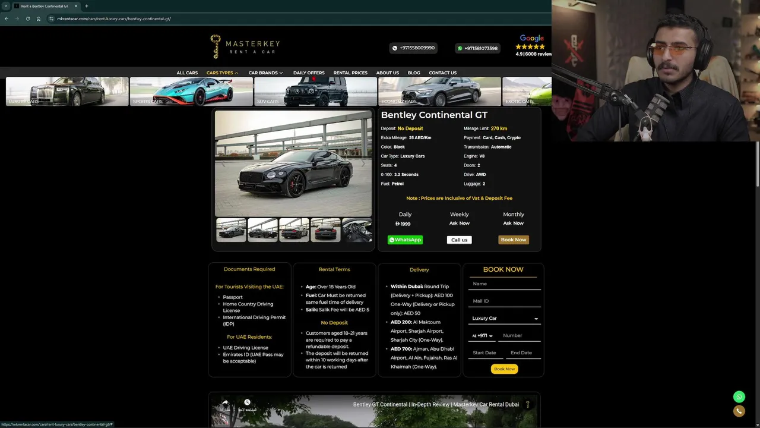Open the tab search dropdown arrow
Viewport: 760px width, 428px height.
(5, 6)
